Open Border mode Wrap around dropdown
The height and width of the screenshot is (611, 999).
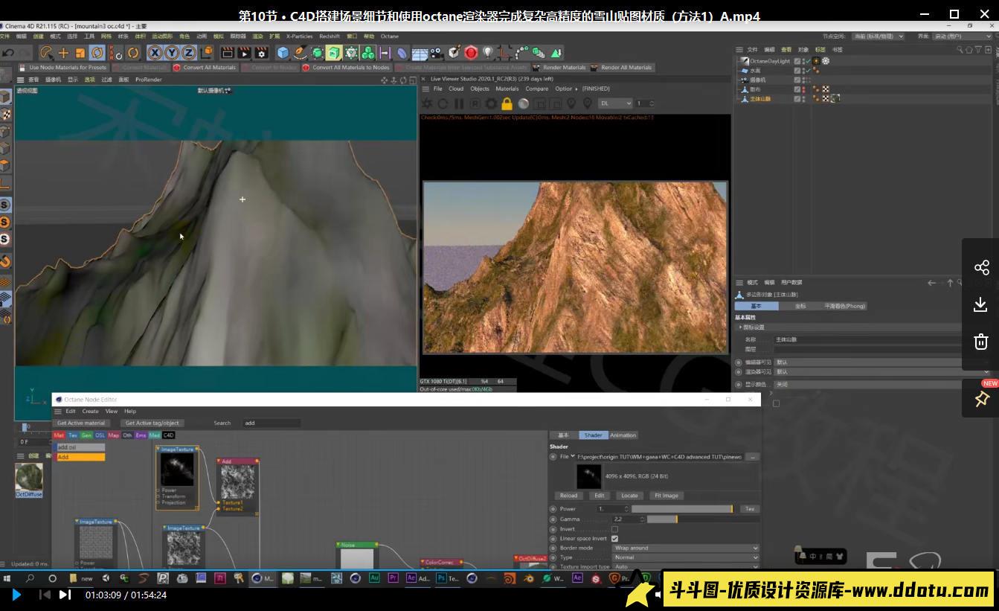[x=685, y=548]
